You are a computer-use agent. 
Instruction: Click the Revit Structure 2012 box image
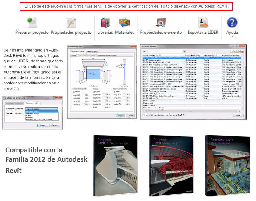(171, 165)
